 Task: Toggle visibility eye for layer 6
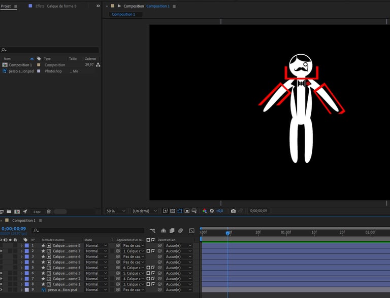coord(2,273)
